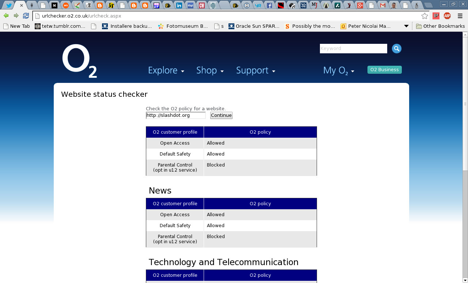
Task: Click 'Default Safety' in the News table
Action: click(x=175, y=226)
